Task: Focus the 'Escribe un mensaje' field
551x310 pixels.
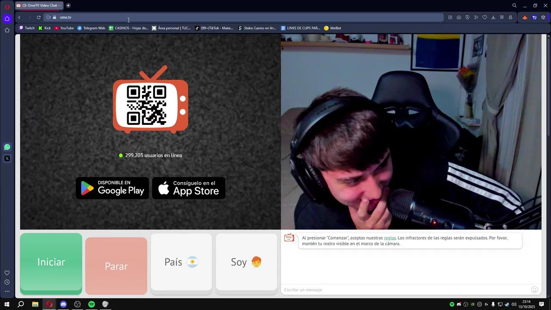Action: 406,290
